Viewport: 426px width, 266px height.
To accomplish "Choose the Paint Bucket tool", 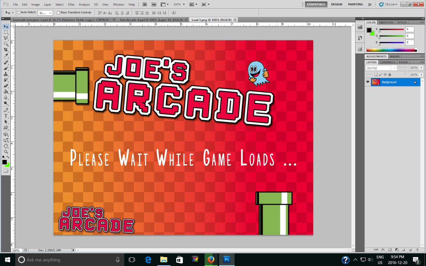I will 6,92.
